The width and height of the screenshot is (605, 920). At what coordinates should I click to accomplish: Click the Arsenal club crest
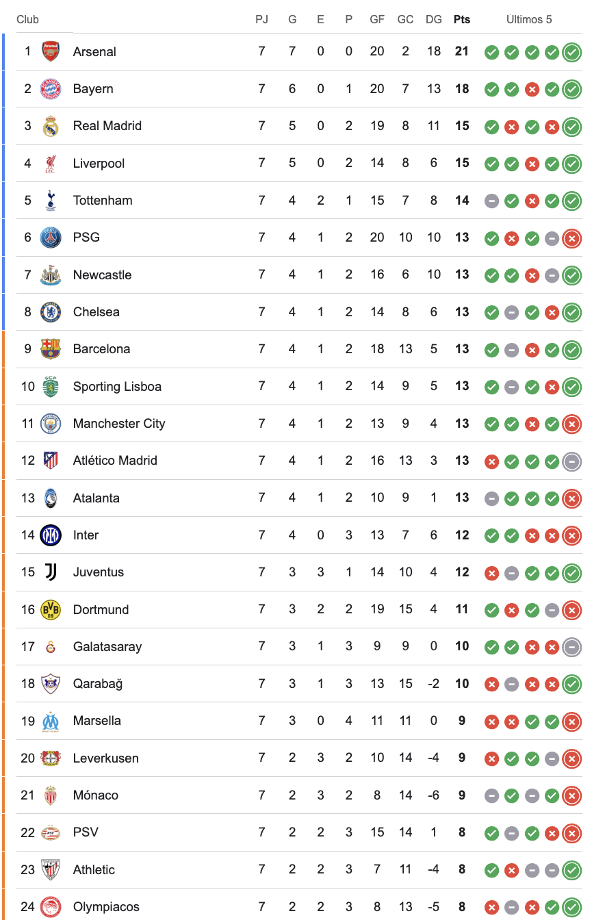tap(51, 51)
